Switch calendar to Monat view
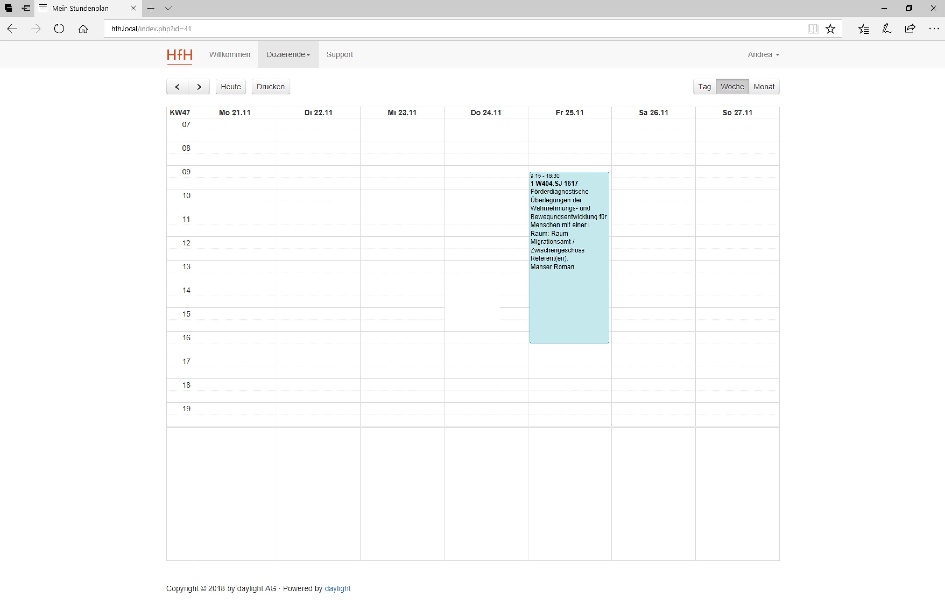This screenshot has width=945, height=611. point(764,86)
